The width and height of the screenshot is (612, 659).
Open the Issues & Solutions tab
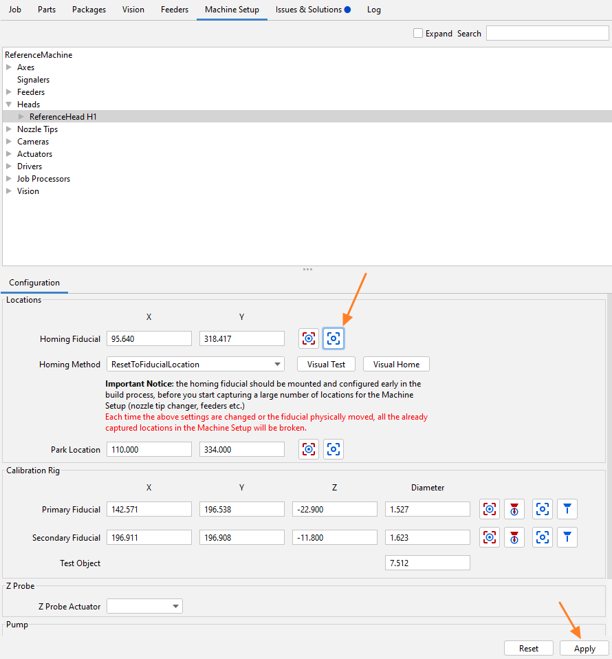point(313,10)
